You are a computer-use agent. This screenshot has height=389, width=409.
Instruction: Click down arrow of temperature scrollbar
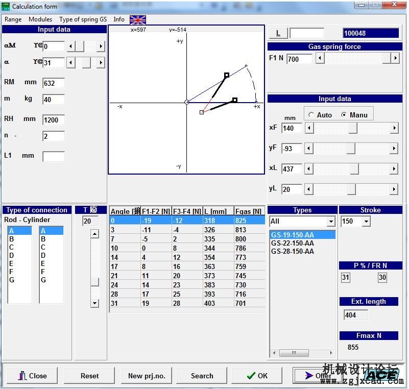click(x=94, y=303)
